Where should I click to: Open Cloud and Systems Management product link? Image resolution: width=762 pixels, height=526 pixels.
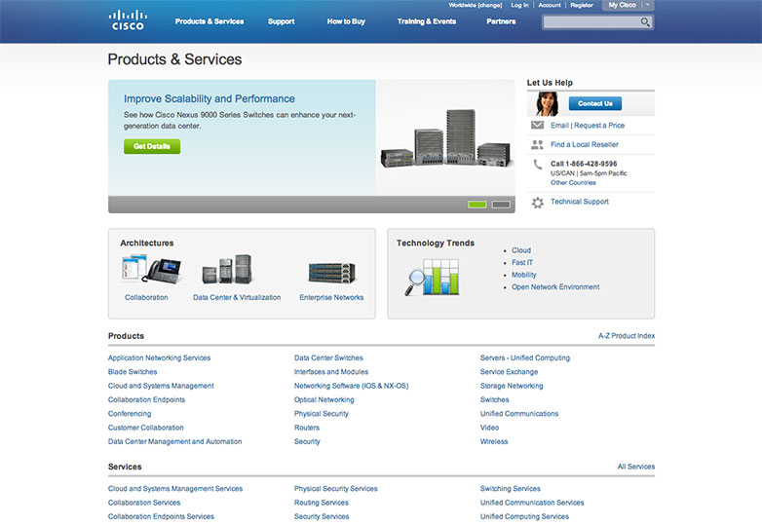click(161, 386)
